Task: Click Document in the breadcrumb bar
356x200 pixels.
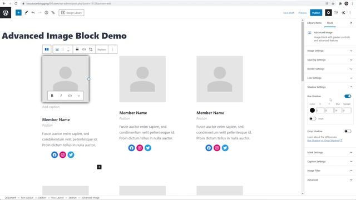Action: [10, 198]
